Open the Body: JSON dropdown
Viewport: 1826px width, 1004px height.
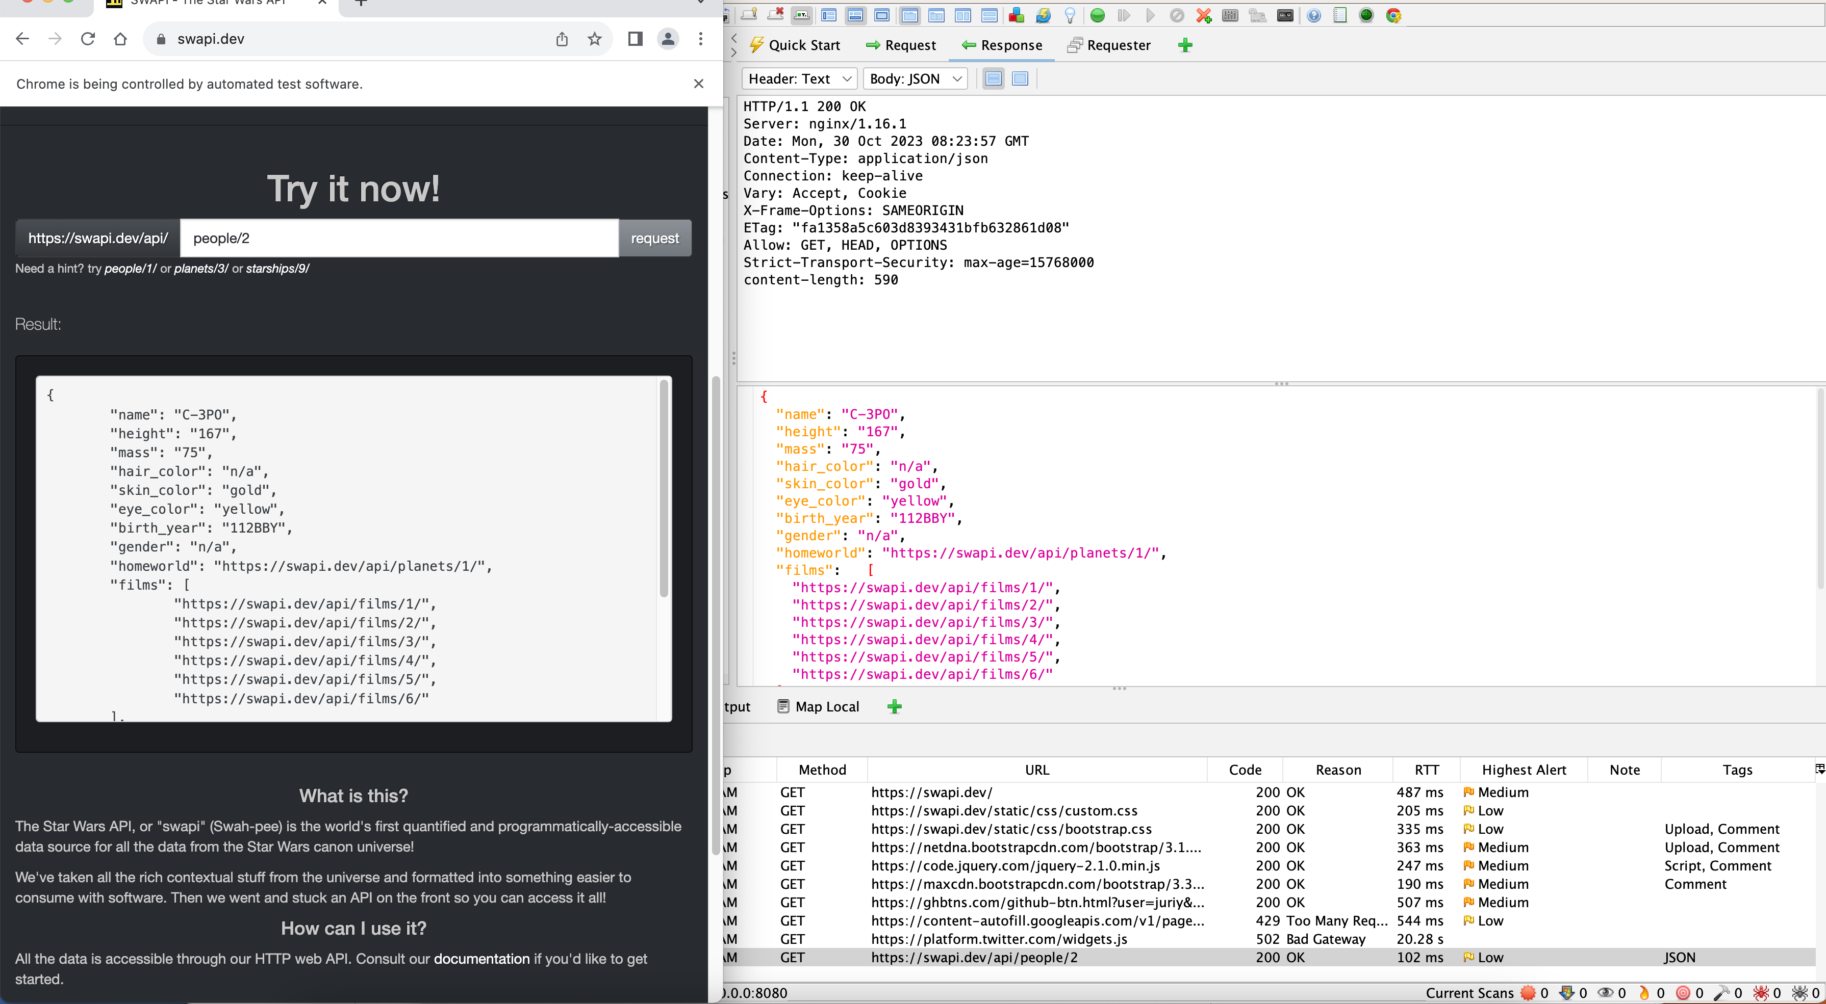pos(915,78)
